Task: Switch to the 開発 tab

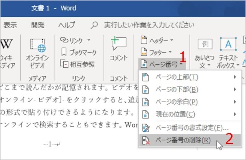Action: (x=38, y=25)
